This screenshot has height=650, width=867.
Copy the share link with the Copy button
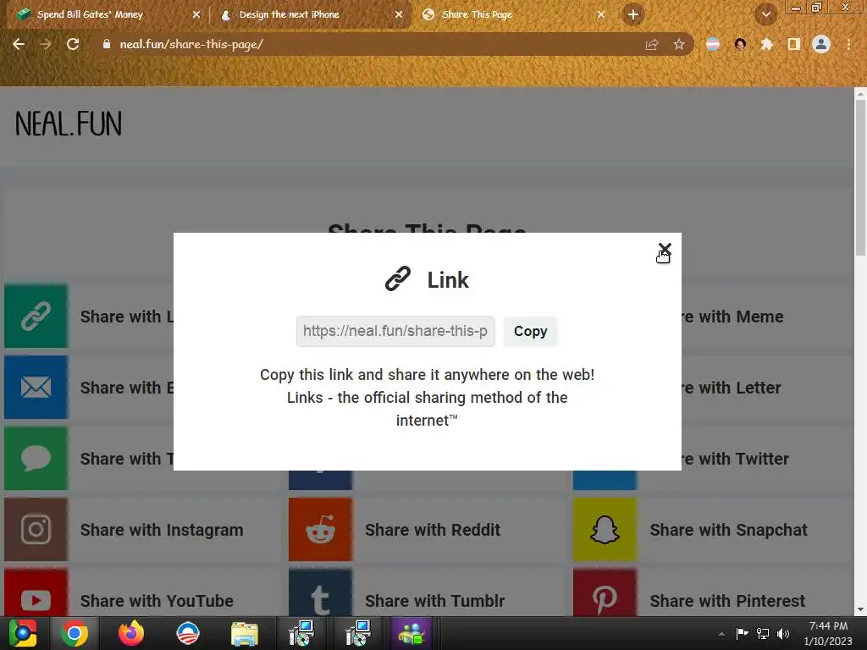pyautogui.click(x=530, y=331)
